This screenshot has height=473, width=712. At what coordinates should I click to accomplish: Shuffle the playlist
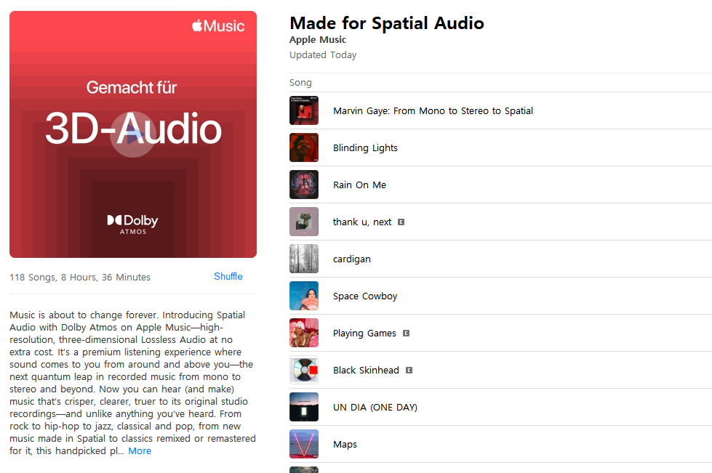(x=228, y=276)
